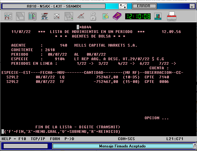Click the crossed-out envelope mail icon
This screenshot has width=197, height=151.
57,16
